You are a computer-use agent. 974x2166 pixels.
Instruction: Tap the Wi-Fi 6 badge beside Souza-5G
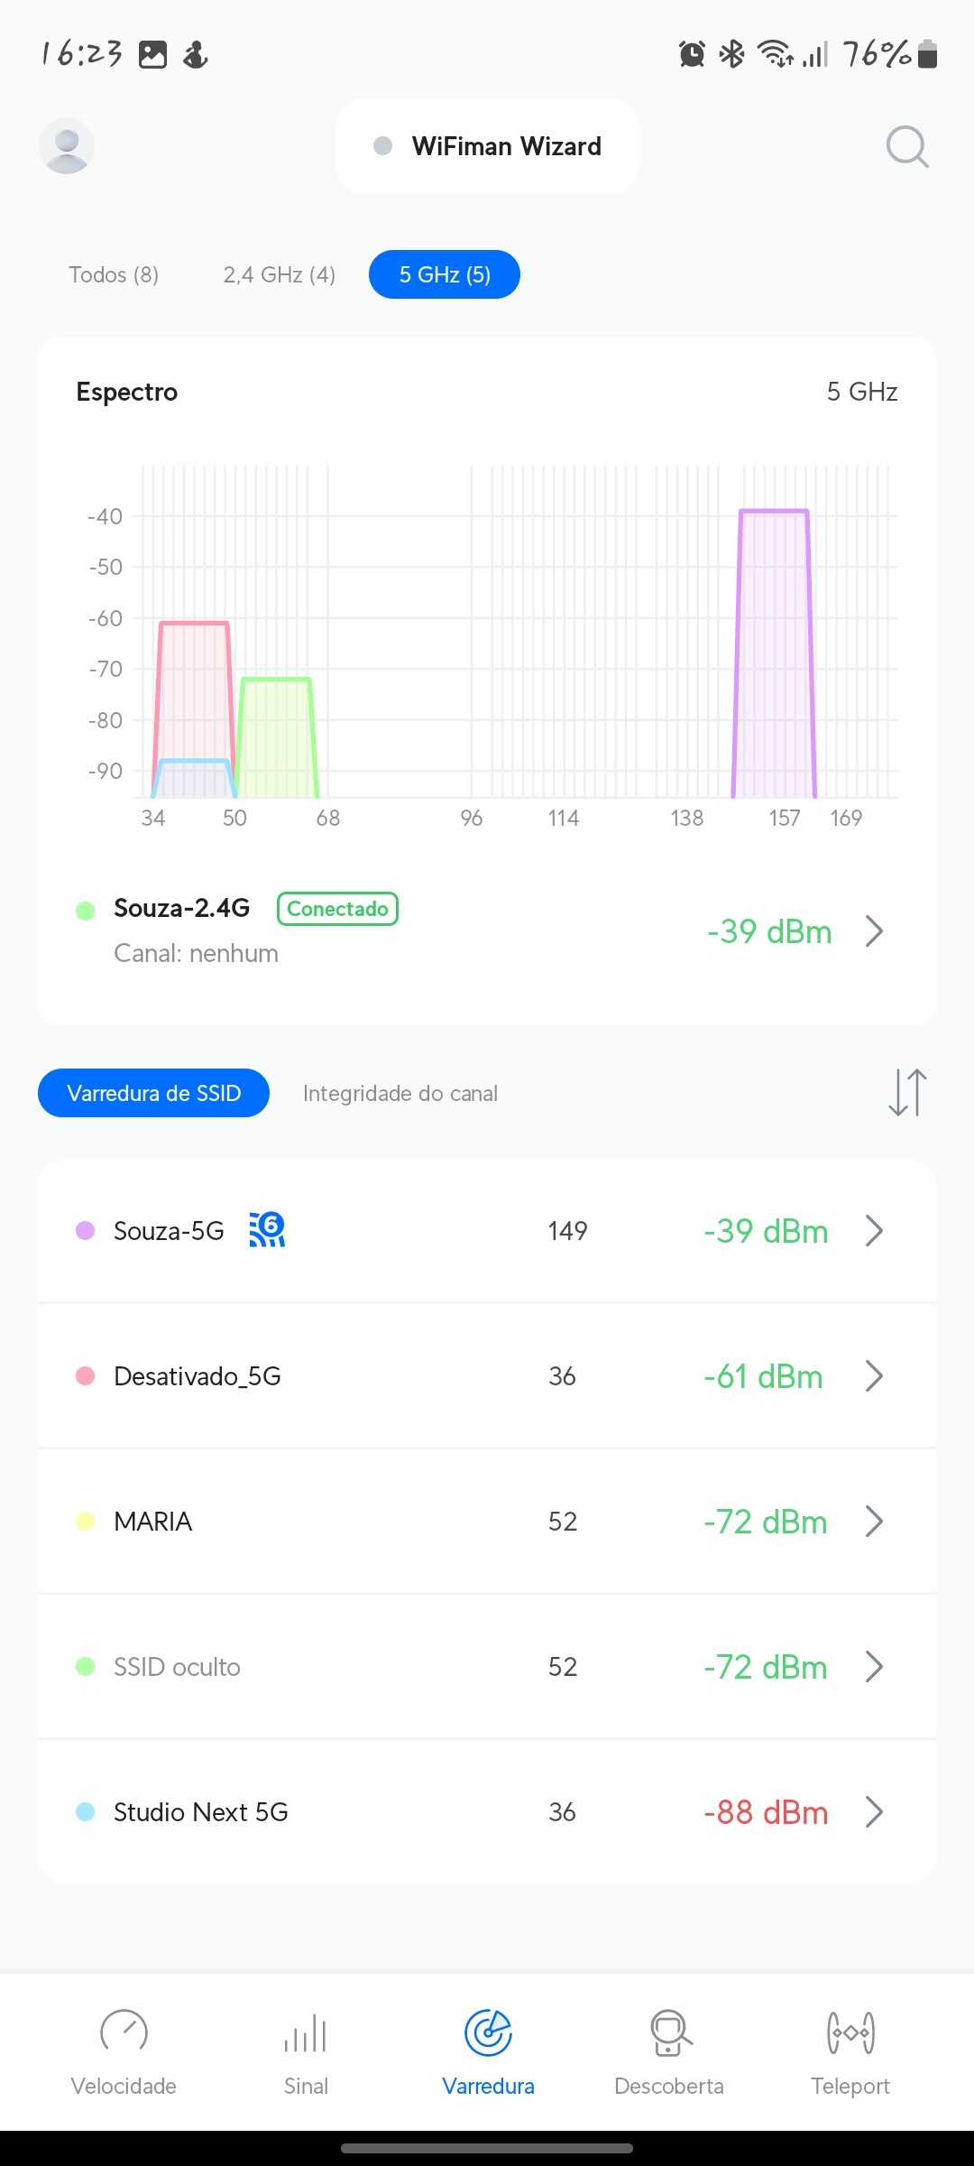tap(267, 1230)
